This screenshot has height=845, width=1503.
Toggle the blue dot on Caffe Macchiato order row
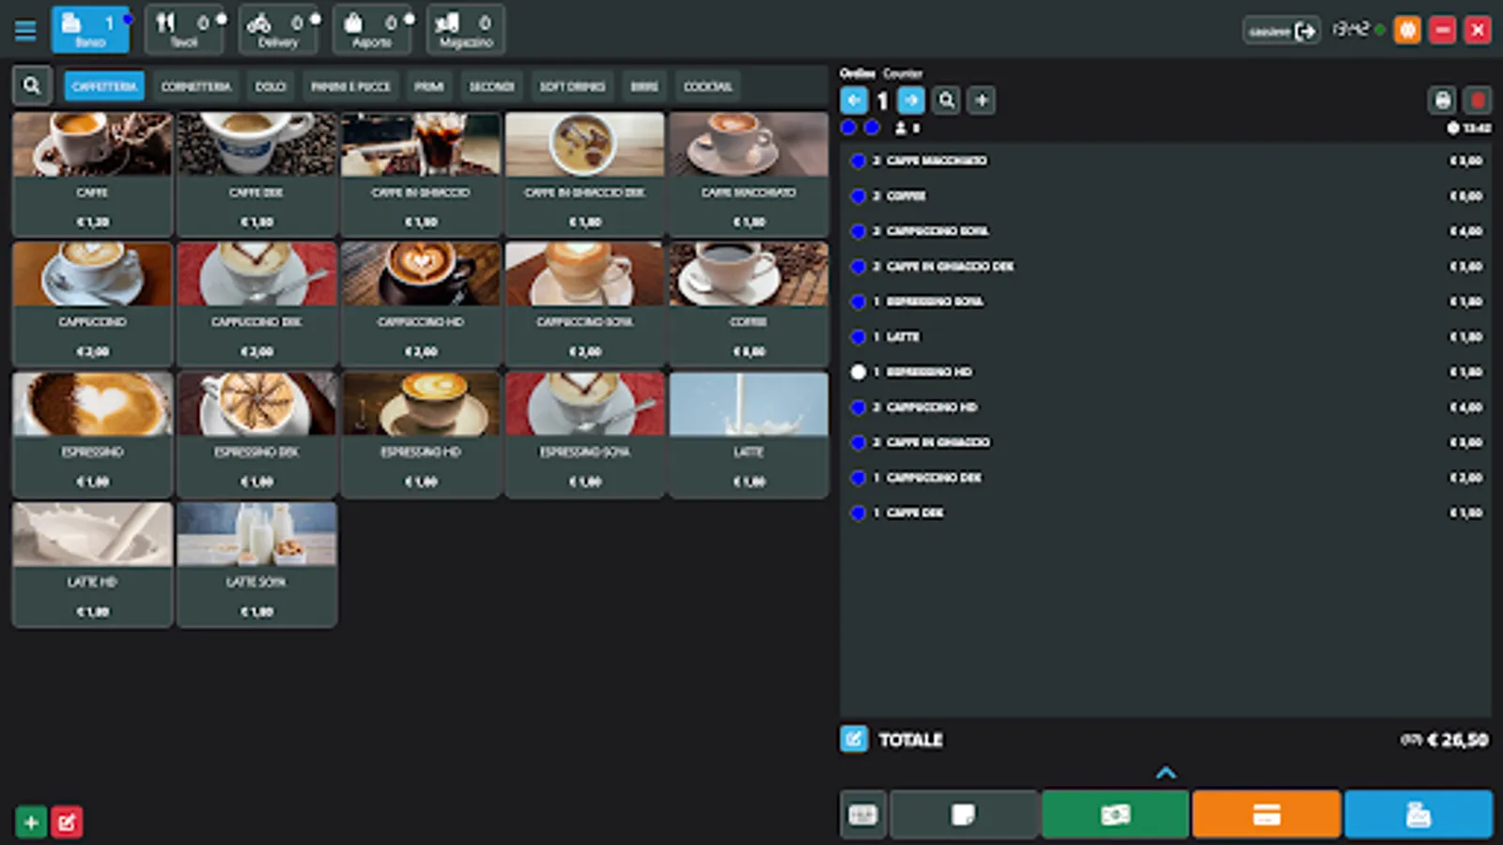coord(858,161)
